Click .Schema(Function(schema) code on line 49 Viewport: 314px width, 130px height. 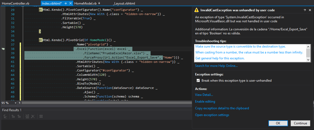point(111,96)
